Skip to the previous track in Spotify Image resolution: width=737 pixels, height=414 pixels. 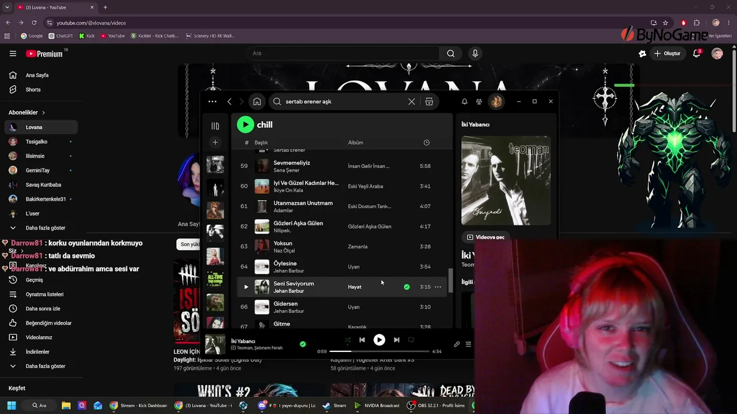362,340
